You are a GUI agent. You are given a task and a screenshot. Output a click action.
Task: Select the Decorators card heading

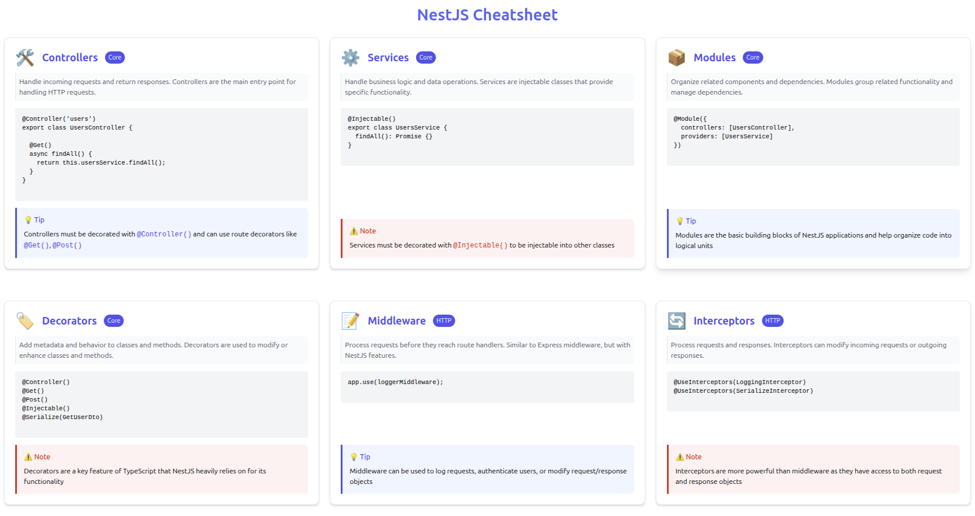[69, 320]
